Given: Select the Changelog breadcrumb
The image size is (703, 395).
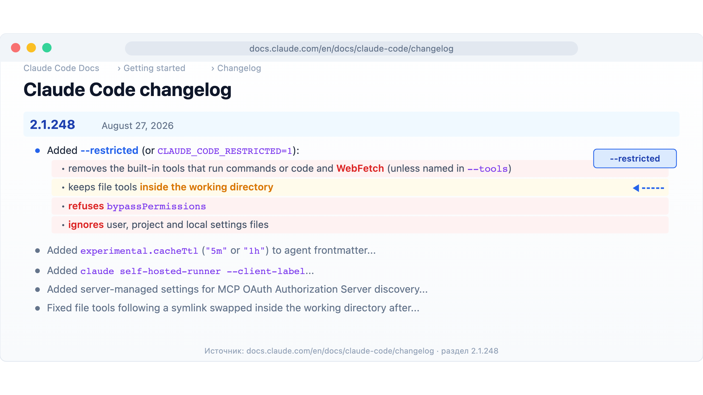Looking at the screenshot, I should pyautogui.click(x=239, y=68).
